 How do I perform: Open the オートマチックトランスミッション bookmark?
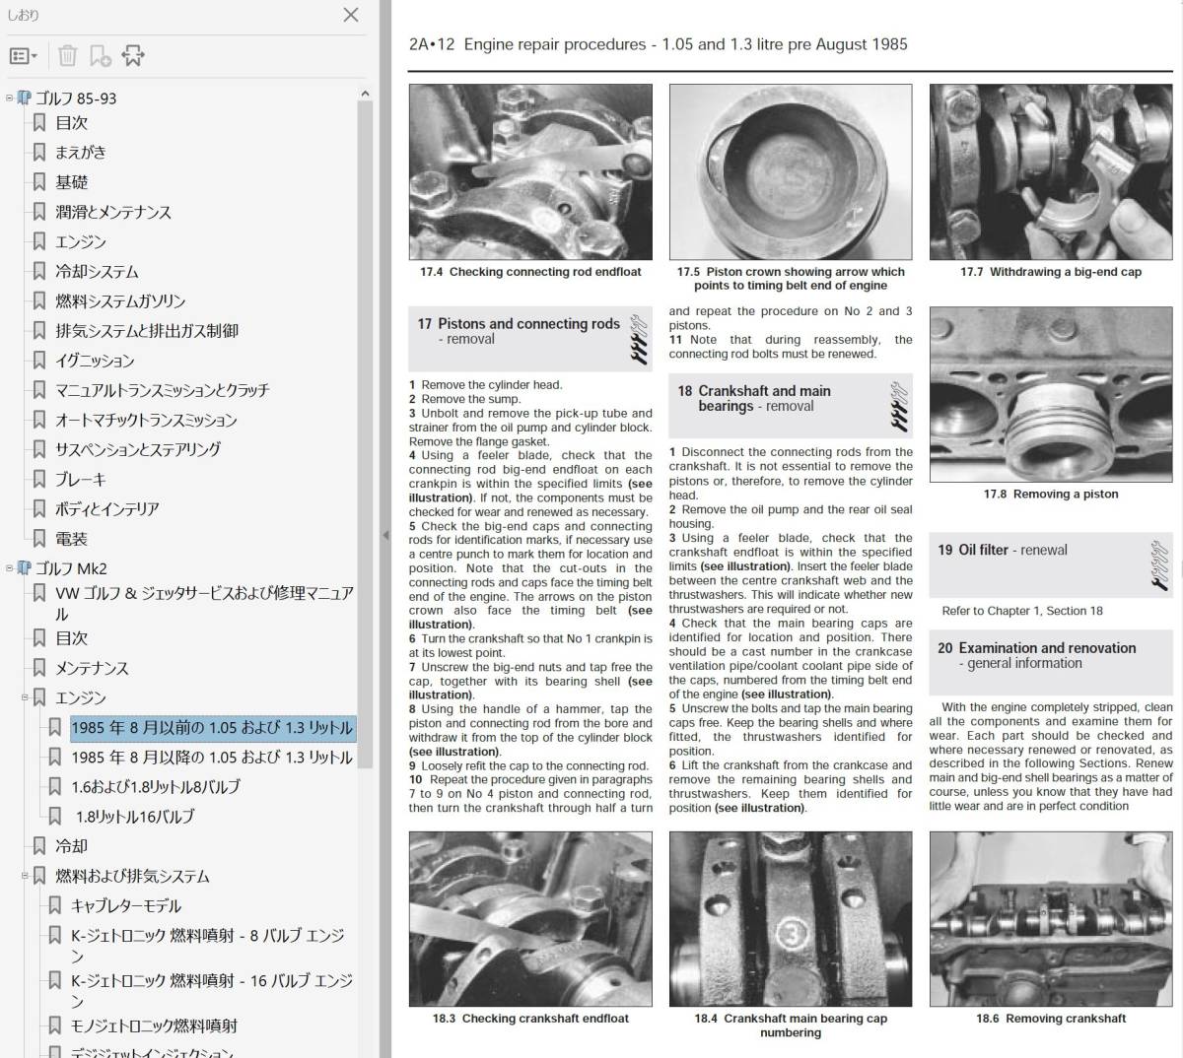click(146, 420)
